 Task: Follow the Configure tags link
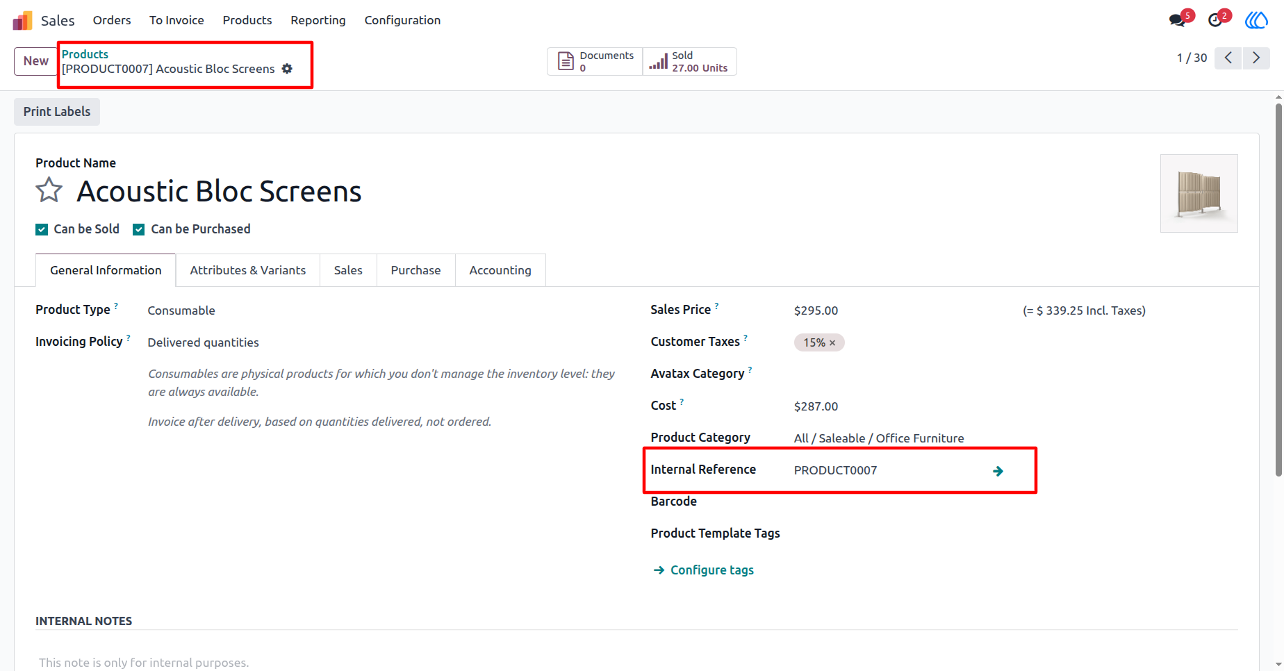coord(704,570)
